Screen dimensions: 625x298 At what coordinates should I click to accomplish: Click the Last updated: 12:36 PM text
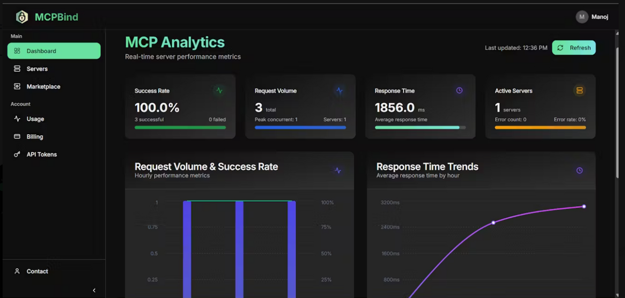pos(516,48)
